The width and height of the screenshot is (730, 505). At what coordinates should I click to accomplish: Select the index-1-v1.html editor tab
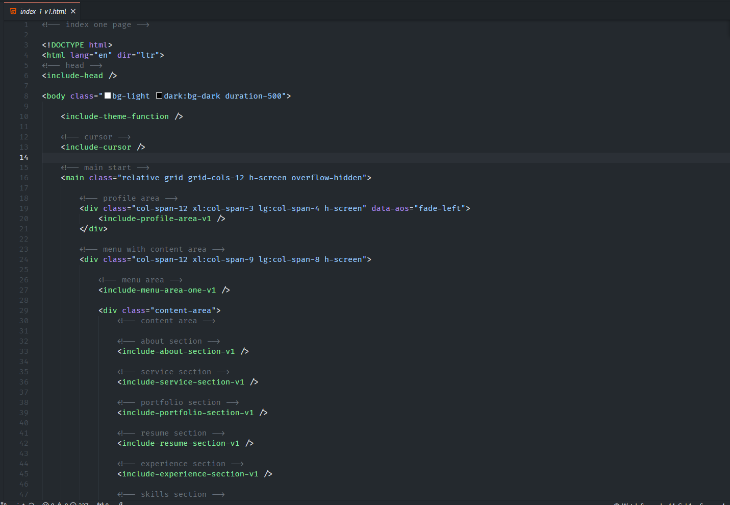42,11
